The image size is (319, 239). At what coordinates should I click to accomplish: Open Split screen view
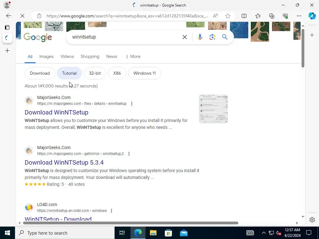coord(244,16)
